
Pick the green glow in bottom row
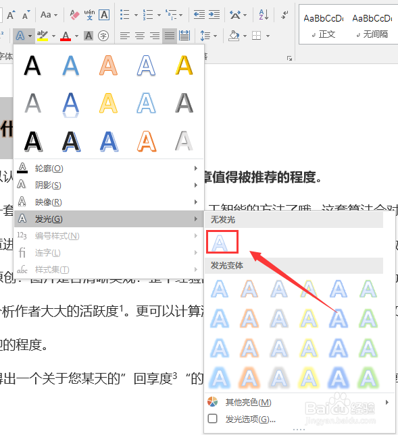click(x=368, y=378)
